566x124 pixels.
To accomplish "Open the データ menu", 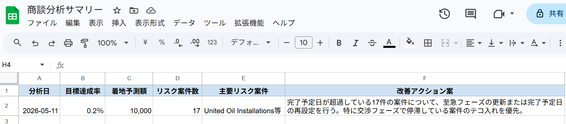I will tap(184, 23).
